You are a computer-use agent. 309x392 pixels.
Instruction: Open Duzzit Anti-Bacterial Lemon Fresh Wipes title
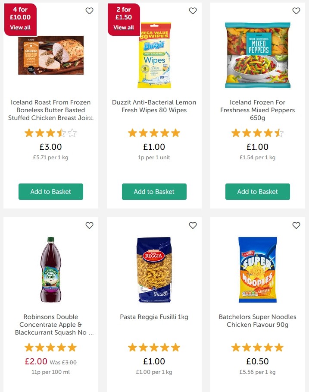154,106
